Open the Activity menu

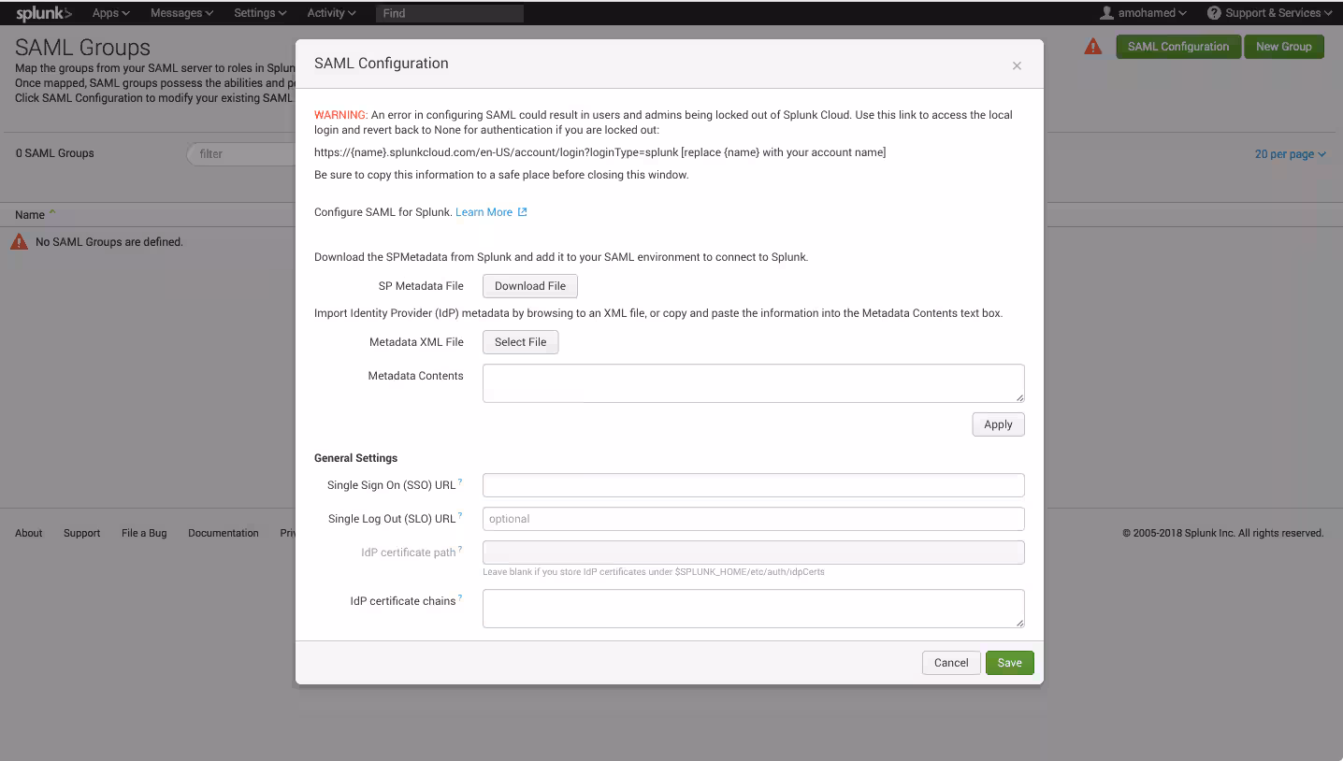pyautogui.click(x=331, y=13)
